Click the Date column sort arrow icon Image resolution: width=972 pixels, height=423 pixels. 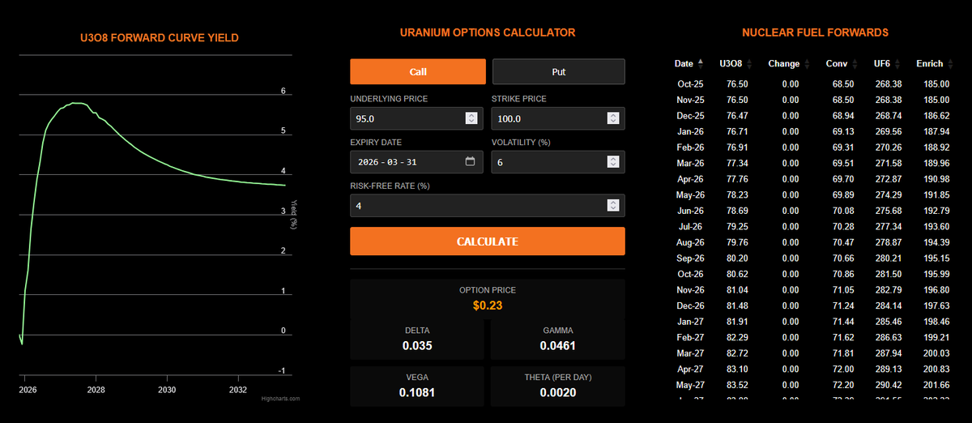coord(700,63)
